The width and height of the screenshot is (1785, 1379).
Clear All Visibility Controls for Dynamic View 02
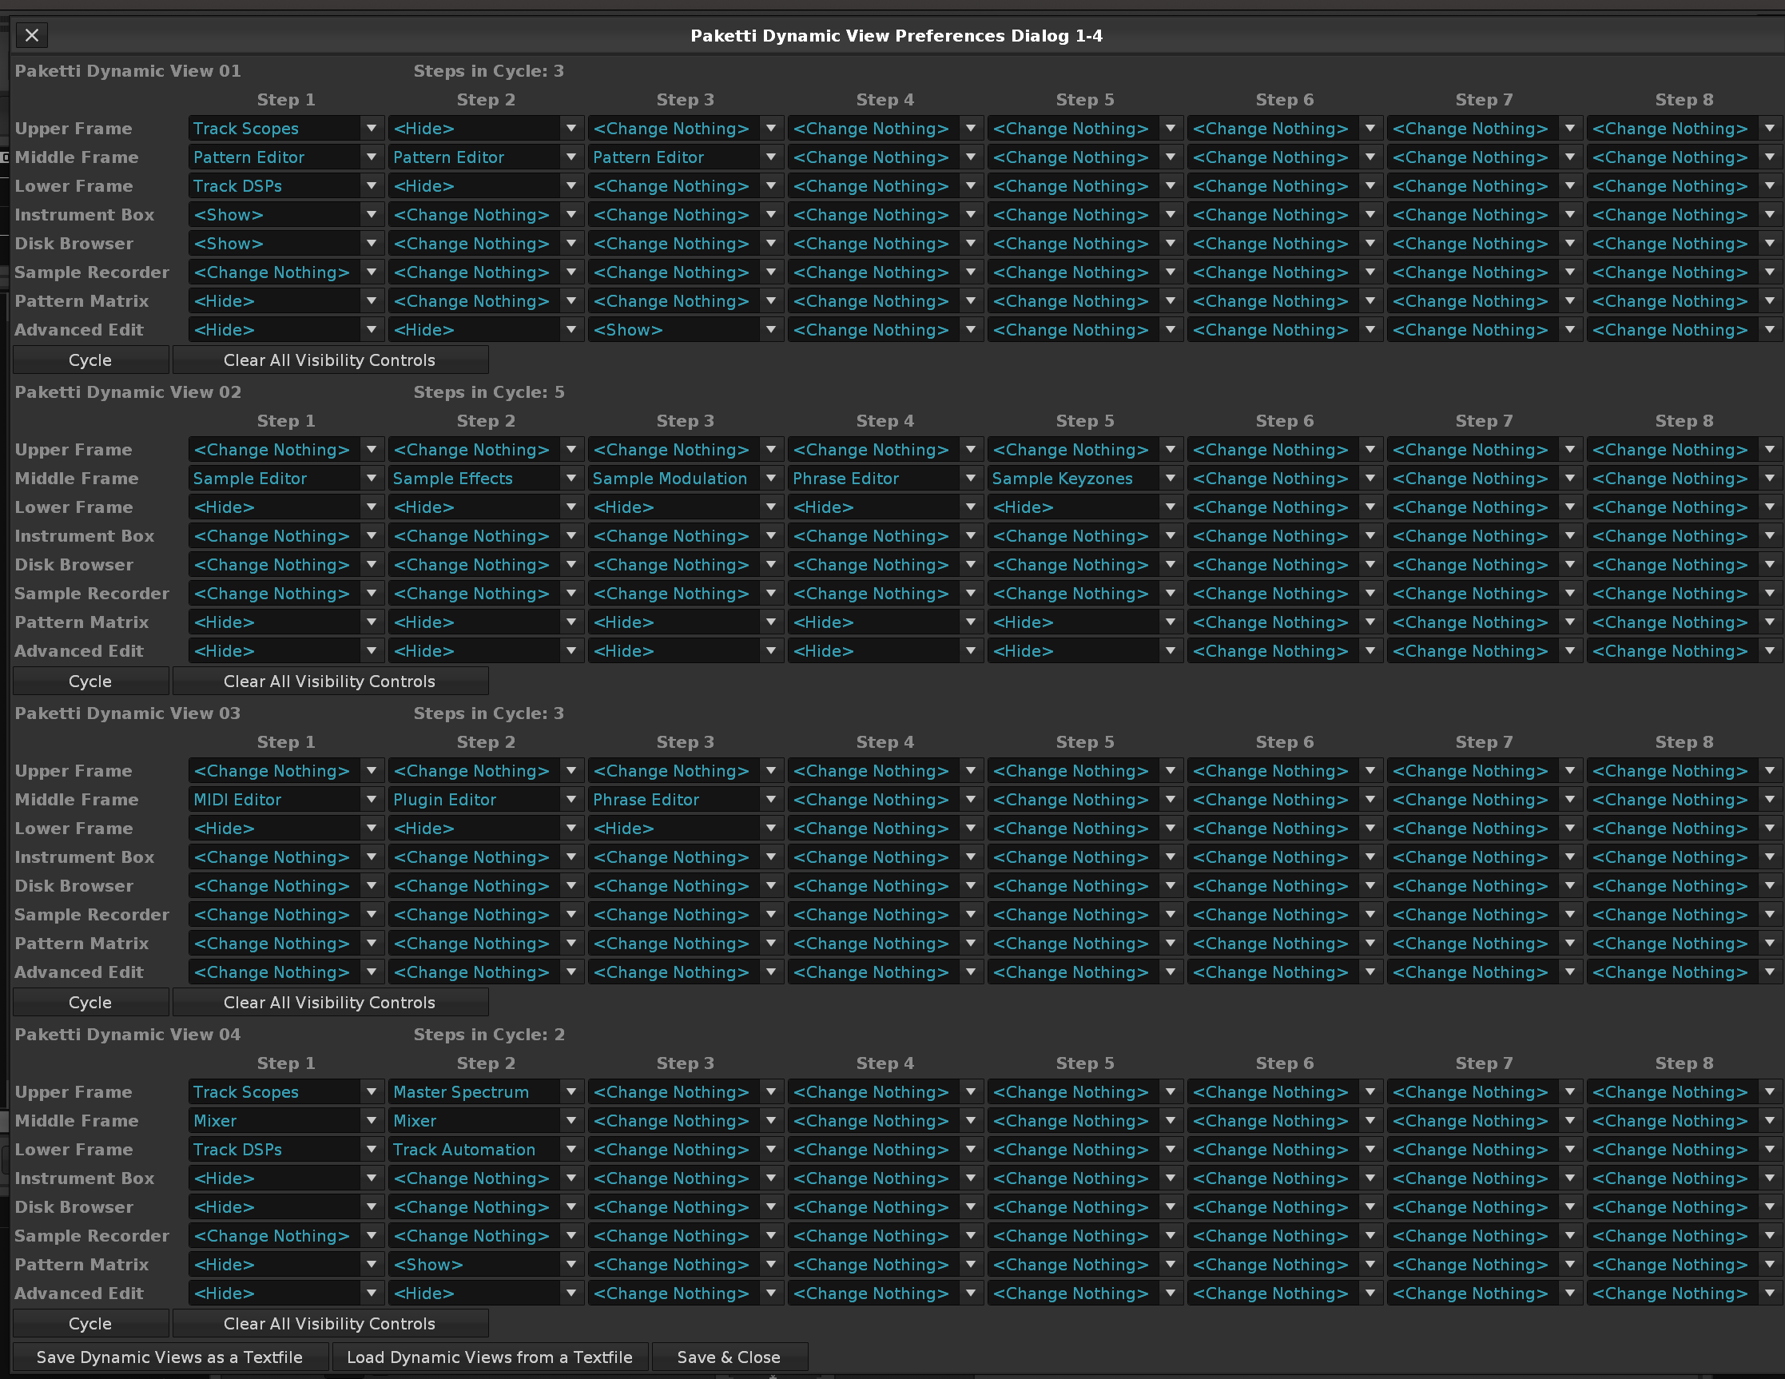329,681
